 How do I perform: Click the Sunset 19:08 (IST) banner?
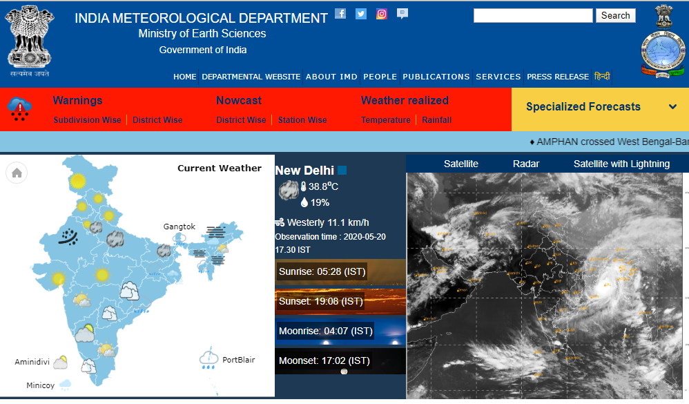click(x=340, y=302)
